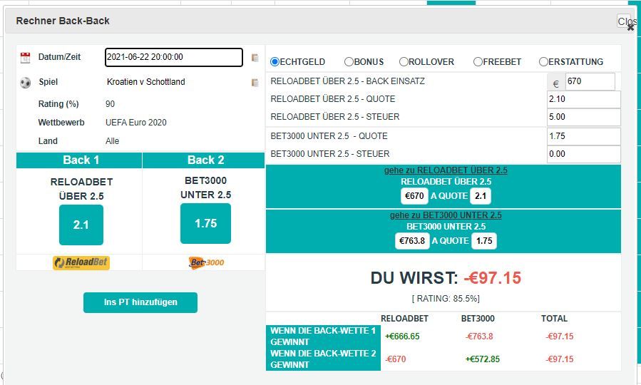The image size is (641, 385).
Task: Click the TOTAL column header
Action: click(x=554, y=319)
